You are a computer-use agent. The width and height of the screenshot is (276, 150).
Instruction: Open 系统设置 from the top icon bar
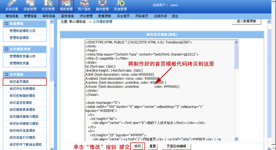(12, 6)
